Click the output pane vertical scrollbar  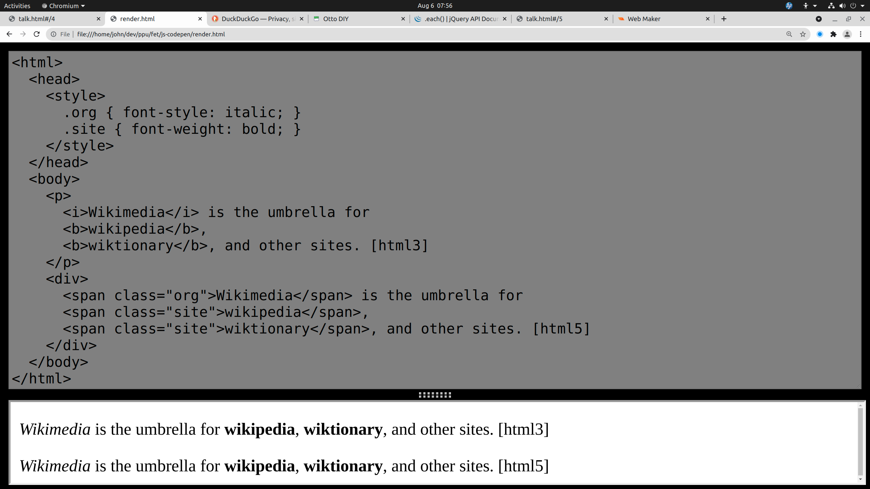860,441
